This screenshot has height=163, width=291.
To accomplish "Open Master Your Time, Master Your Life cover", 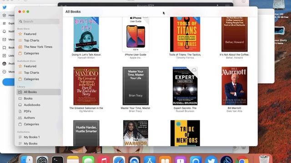I will [x=135, y=86].
